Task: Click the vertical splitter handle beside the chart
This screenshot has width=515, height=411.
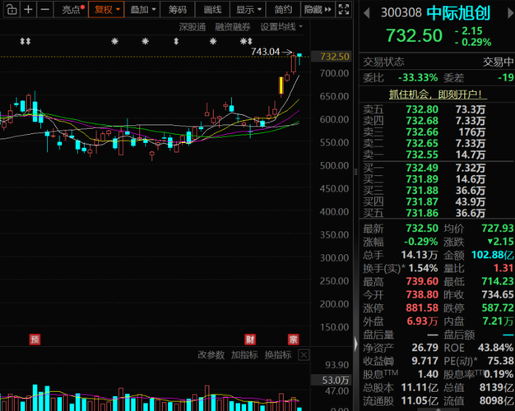Action: pos(355,172)
